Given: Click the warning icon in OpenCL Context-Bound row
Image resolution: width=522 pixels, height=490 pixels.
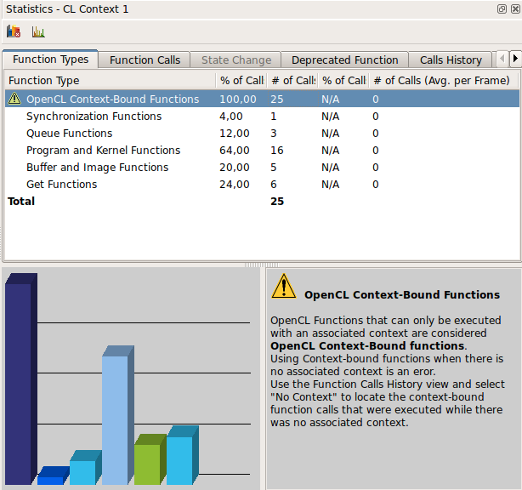Looking at the screenshot, I should point(14,99).
